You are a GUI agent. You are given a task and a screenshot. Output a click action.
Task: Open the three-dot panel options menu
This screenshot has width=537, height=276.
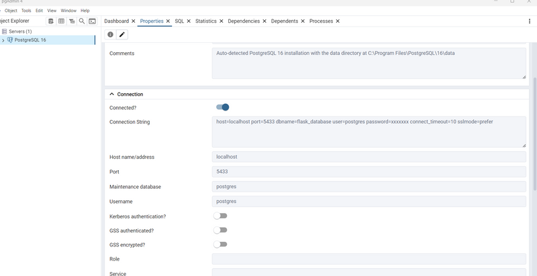click(529, 21)
